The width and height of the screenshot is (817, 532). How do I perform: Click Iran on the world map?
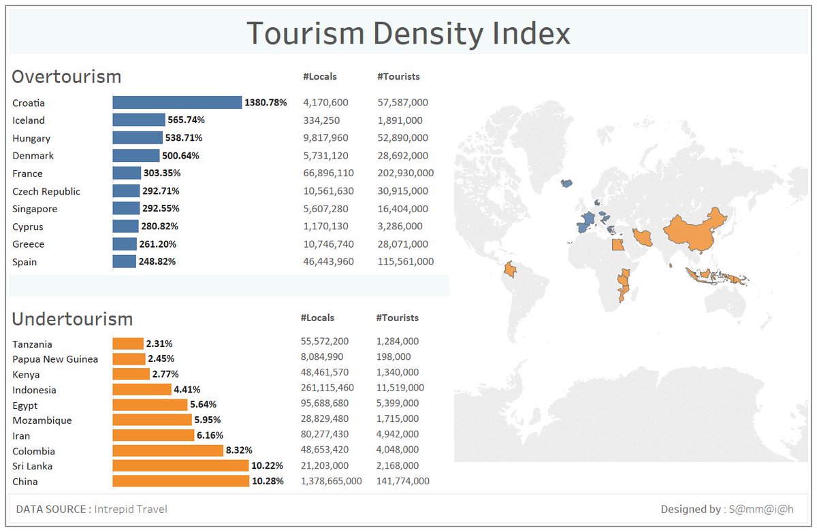[x=643, y=237]
